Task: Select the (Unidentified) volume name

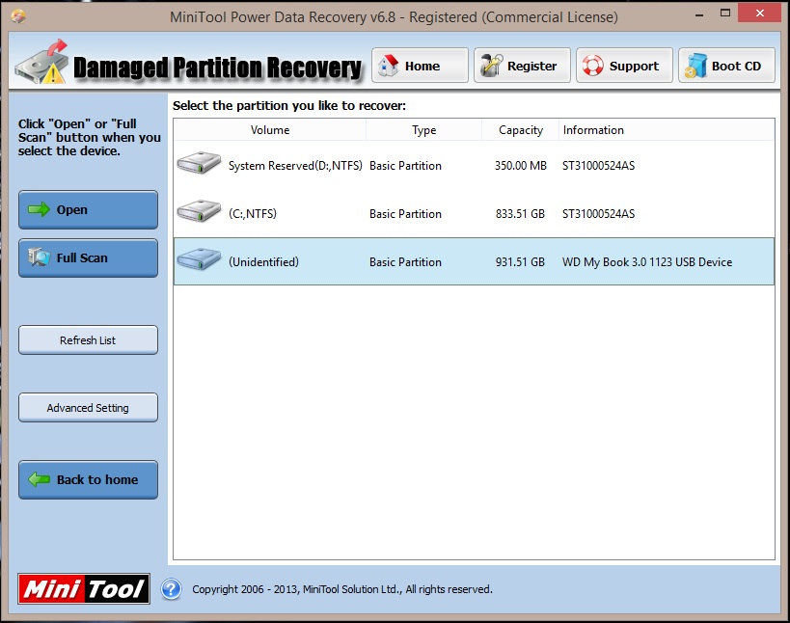Action: 263,262
